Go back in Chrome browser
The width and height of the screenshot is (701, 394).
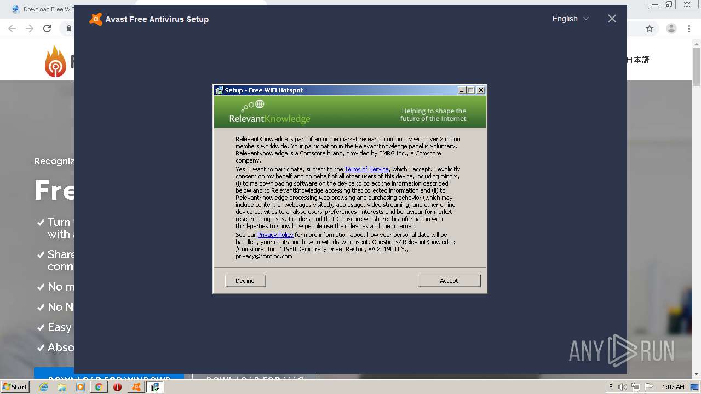[x=12, y=28]
